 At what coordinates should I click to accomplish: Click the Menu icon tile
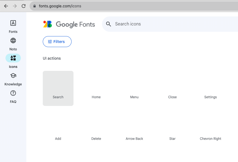pos(134,88)
